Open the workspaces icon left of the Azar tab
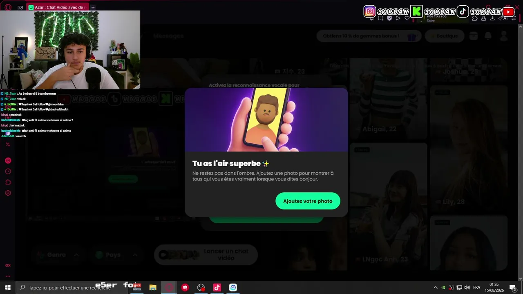This screenshot has width=523, height=294. pyautogui.click(x=20, y=7)
